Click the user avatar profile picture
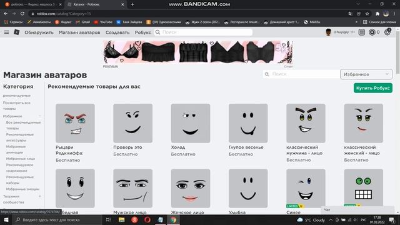 tap(328, 32)
